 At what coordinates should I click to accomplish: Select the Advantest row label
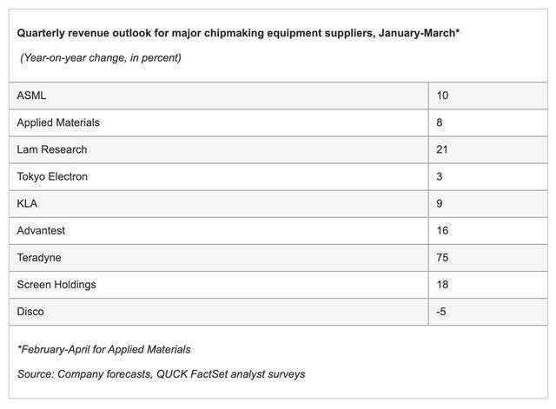pos(41,230)
